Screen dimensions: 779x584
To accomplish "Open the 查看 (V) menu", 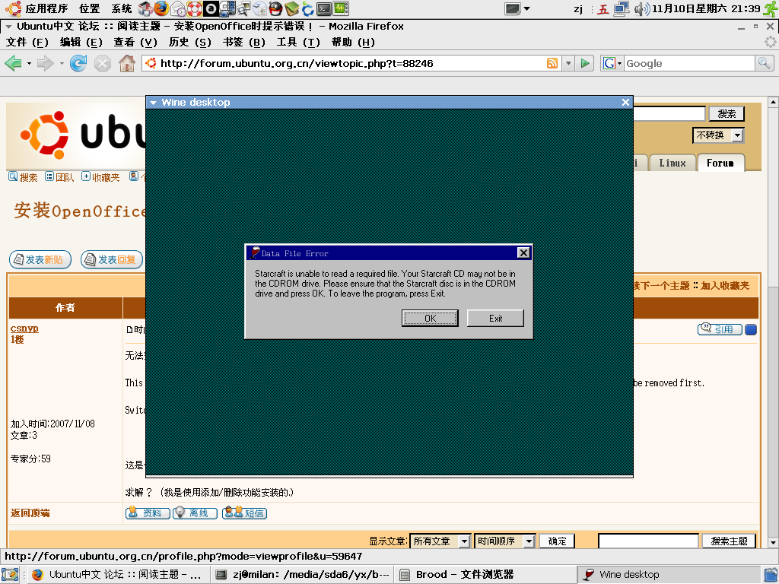I will click(x=135, y=43).
